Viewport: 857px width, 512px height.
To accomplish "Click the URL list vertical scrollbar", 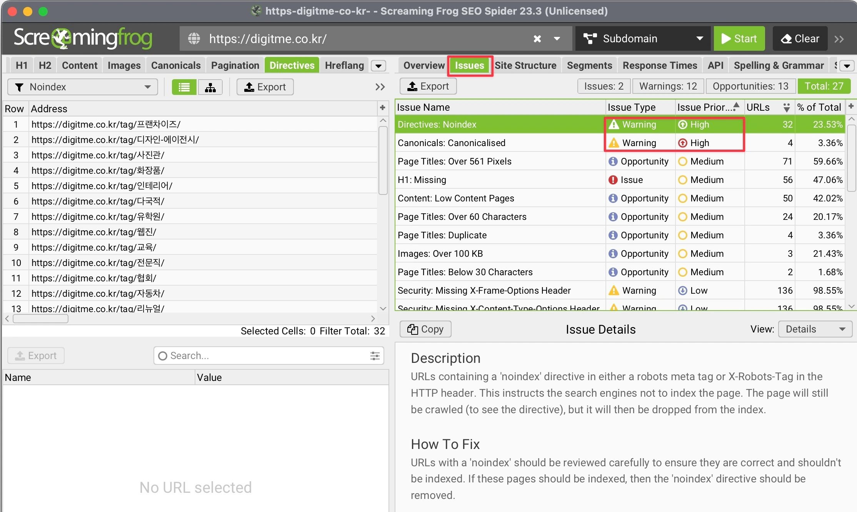I will click(x=383, y=160).
